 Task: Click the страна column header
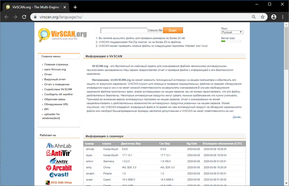107,144
